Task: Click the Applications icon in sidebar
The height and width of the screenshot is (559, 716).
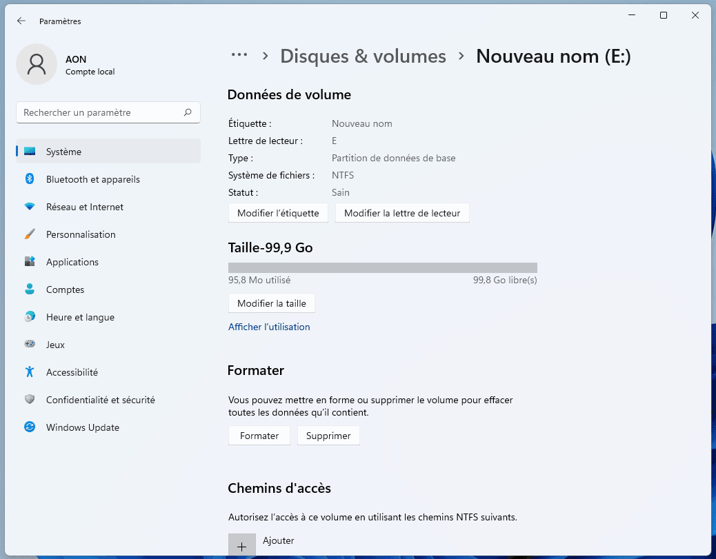Action: pyautogui.click(x=30, y=261)
